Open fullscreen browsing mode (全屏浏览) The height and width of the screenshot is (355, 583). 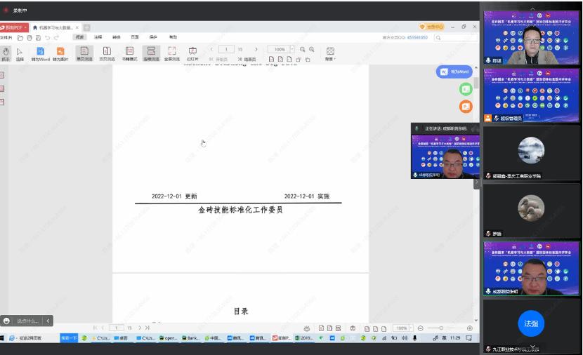pyautogui.click(x=171, y=53)
